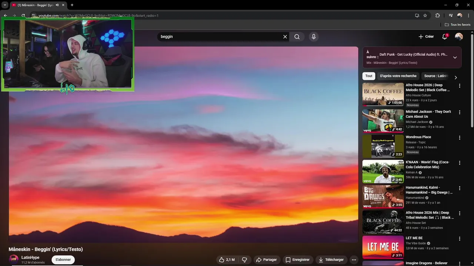474x266 pixels.
Task: Open options menu for Michael Jackson video
Action: click(x=460, y=112)
